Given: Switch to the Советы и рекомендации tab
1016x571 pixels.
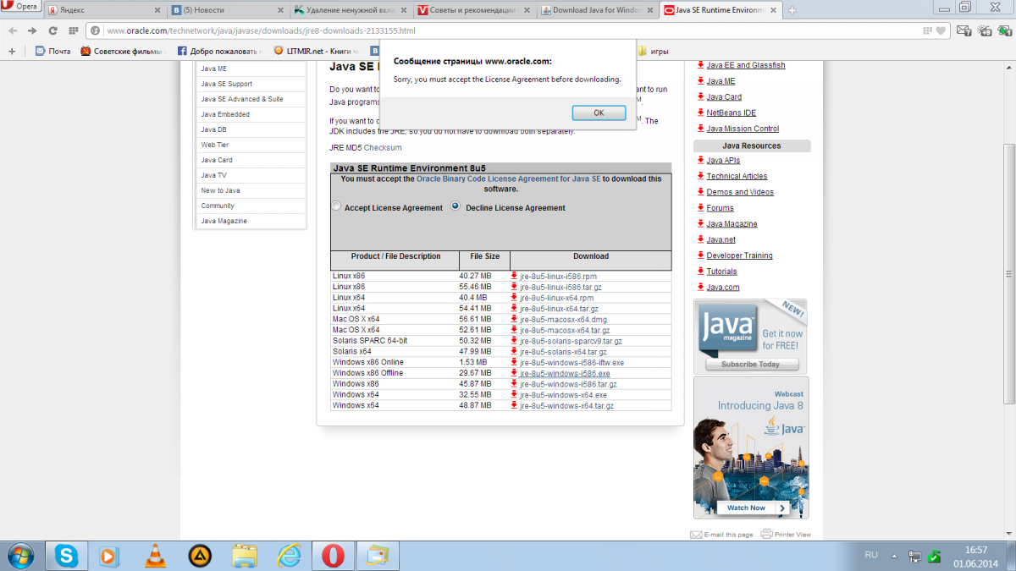Looking at the screenshot, I should [475, 10].
